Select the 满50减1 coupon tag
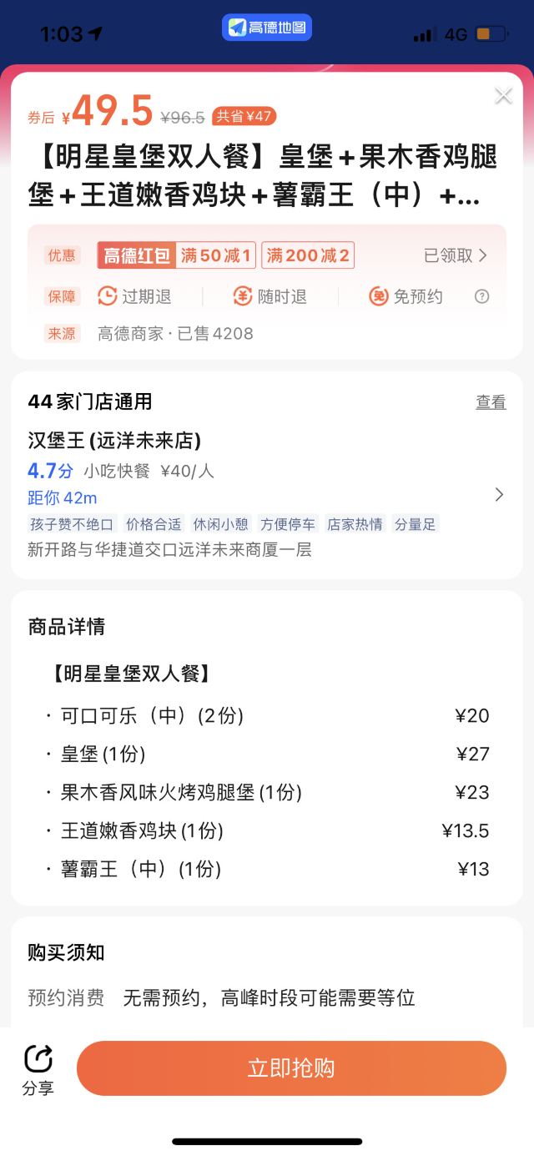Screen dimensions: 534x1156 217,255
